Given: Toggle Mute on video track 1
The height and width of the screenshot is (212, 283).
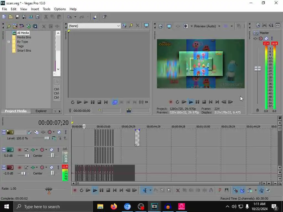Looking at the screenshot, I should 59,132.
